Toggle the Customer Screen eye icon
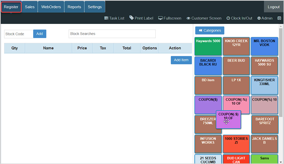 (189, 18)
